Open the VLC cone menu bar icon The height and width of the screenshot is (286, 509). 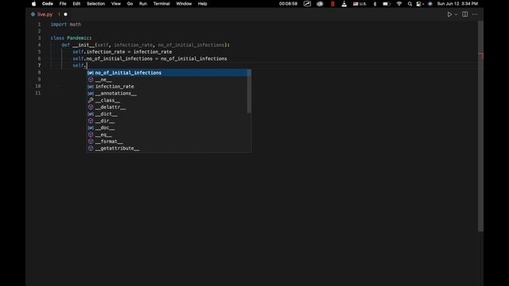tap(344, 4)
